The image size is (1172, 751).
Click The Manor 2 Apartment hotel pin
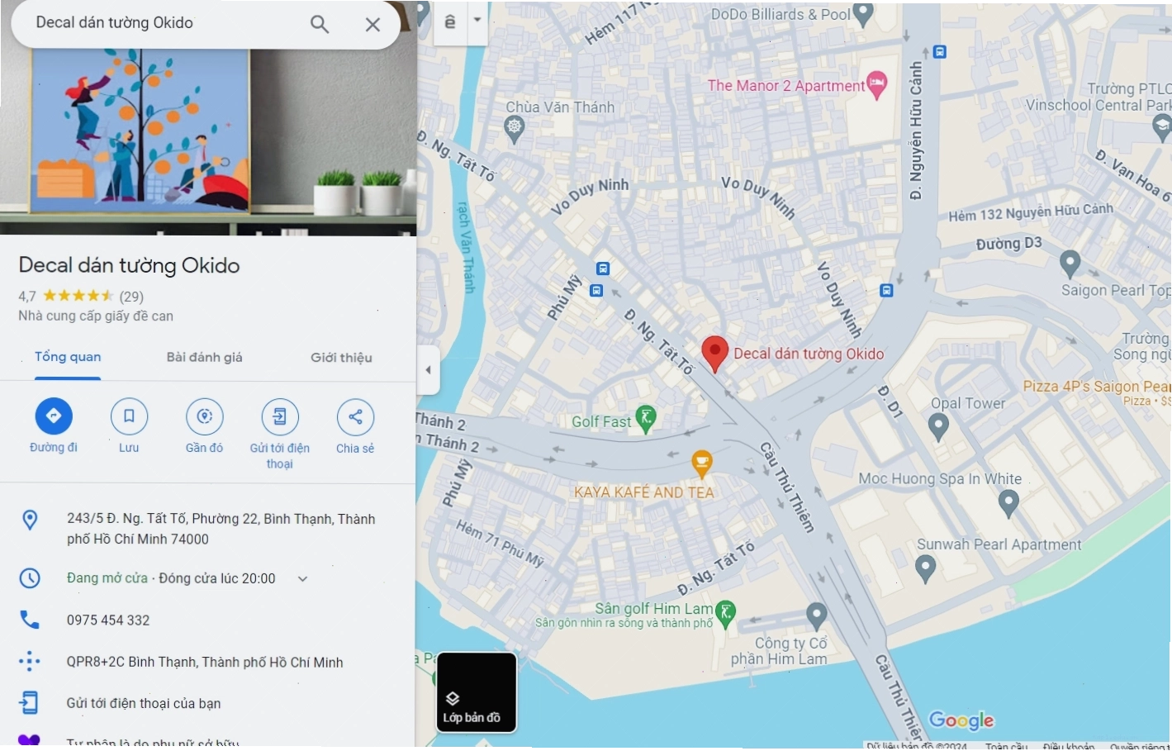click(x=877, y=85)
